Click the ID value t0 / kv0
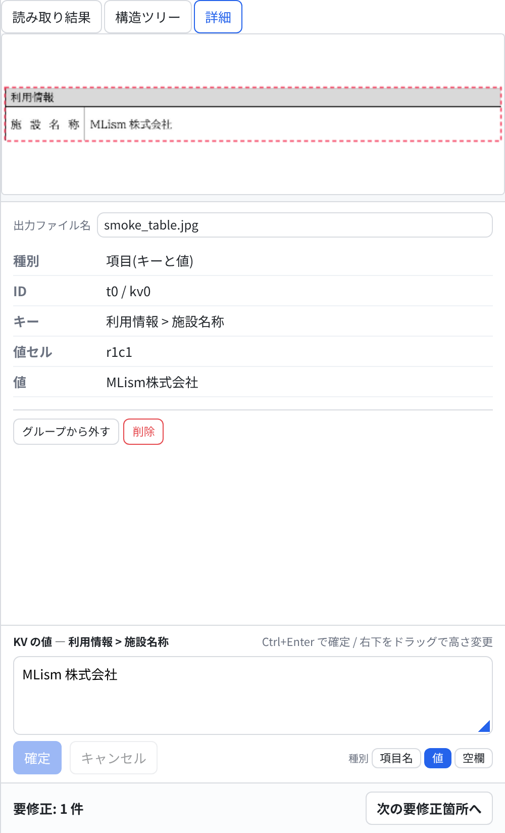Viewport: 505px width, 833px height. 128,292
